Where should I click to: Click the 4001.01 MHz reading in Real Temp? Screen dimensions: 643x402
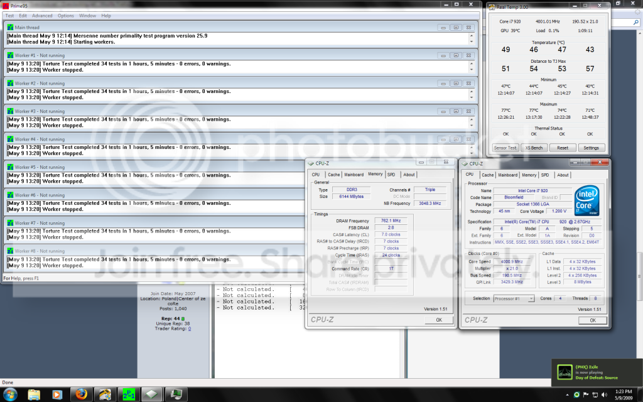coord(548,21)
